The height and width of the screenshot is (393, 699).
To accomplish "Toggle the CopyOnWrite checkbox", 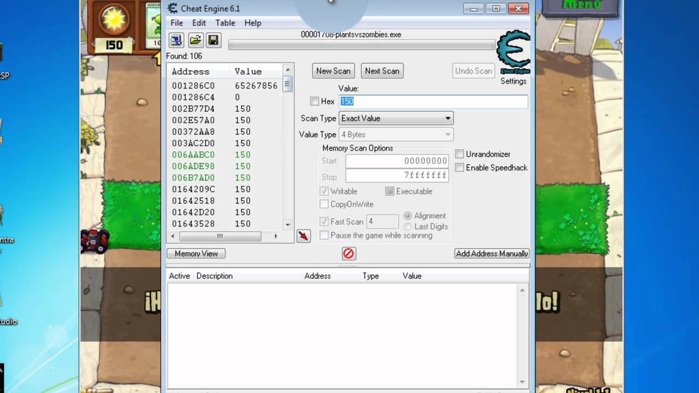I will point(324,204).
